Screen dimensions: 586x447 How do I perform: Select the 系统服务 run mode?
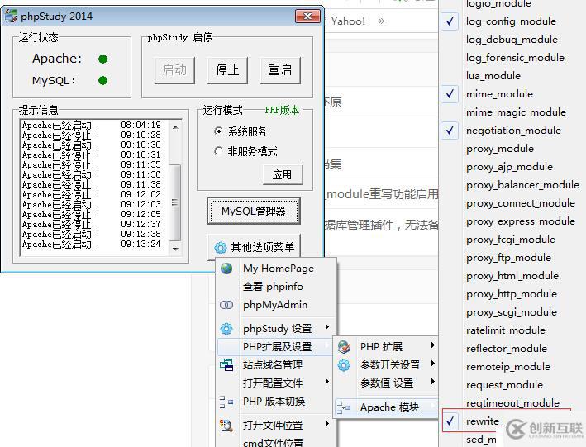[241, 131]
